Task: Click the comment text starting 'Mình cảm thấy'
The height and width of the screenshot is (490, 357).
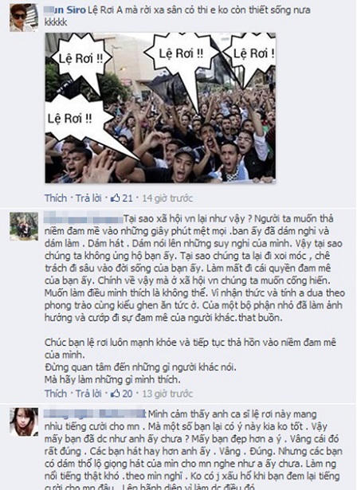Action: pos(193,450)
